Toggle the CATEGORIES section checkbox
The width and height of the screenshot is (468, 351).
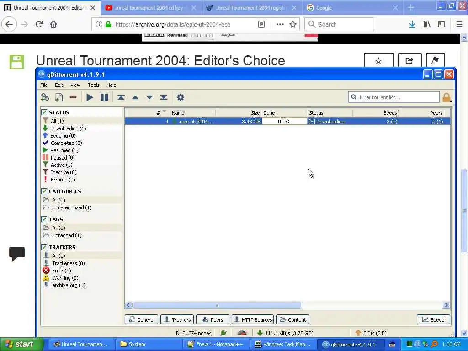coord(44,191)
